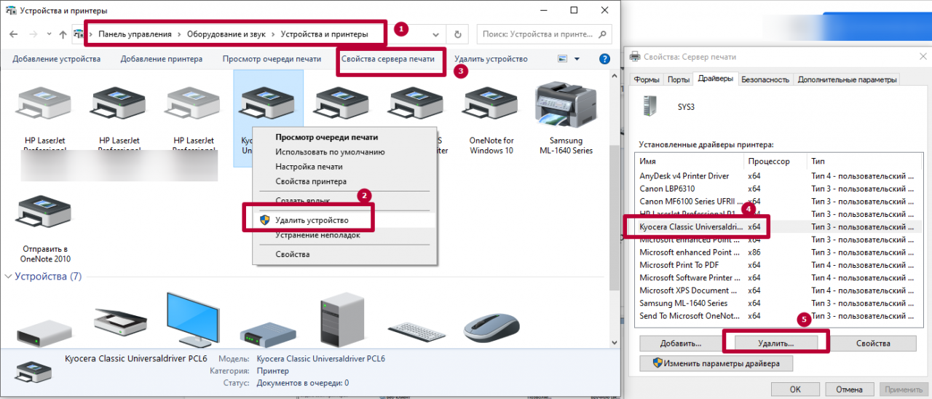
Task: Switch to the 'Дополнительные параметры' tab
Action: [x=847, y=79]
